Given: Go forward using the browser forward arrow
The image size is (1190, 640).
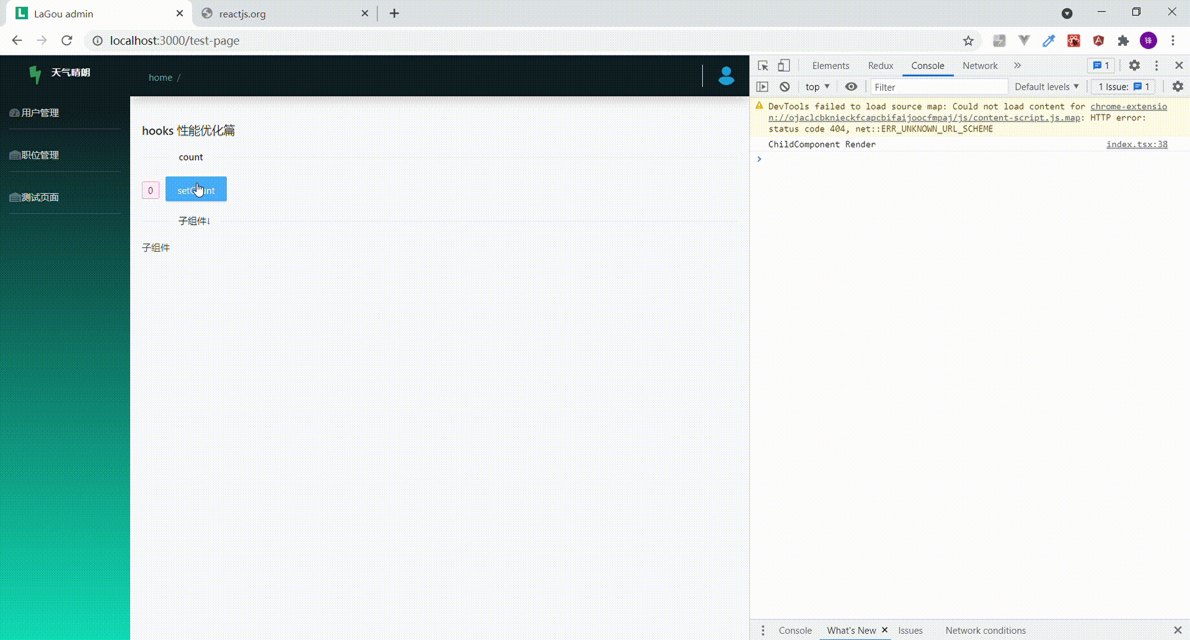Looking at the screenshot, I should 42,40.
